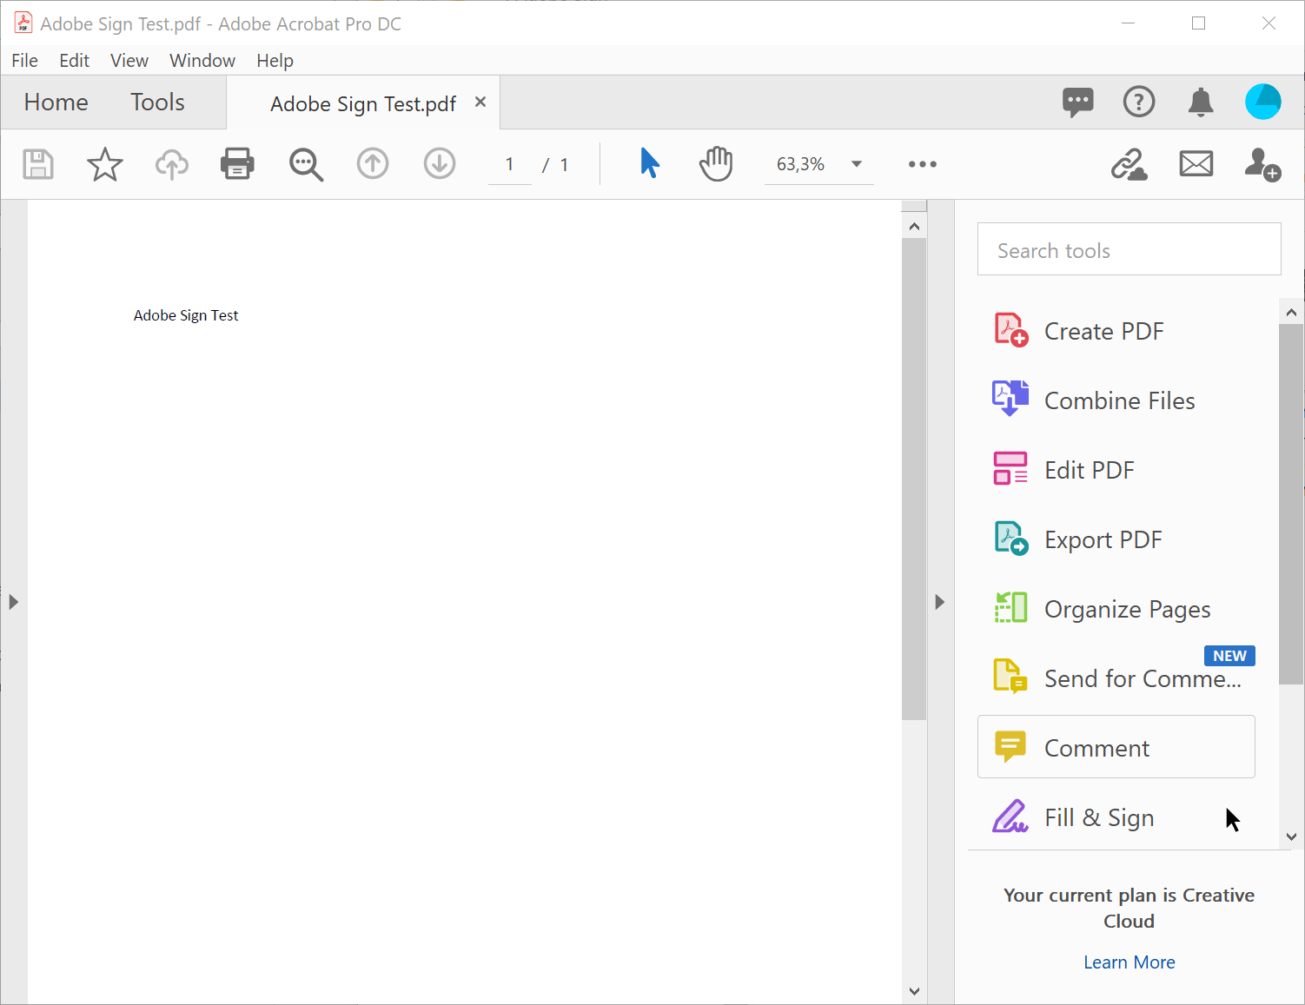Open the Help question mark icon
The height and width of the screenshot is (1005, 1305).
(1139, 102)
